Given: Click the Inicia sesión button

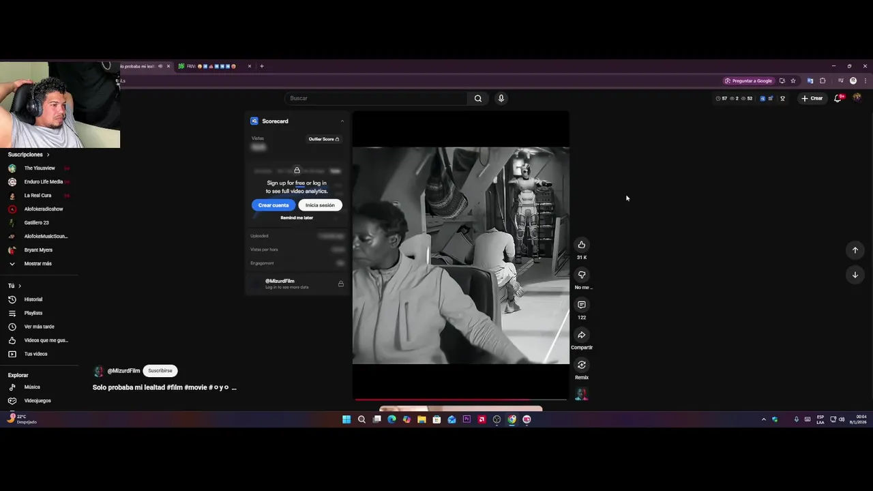Looking at the screenshot, I should coord(320,205).
